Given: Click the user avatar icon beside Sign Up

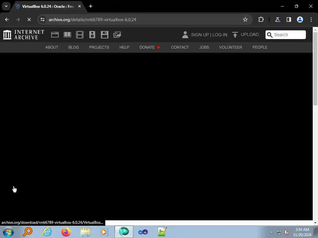Looking at the screenshot, I should click(185, 35).
